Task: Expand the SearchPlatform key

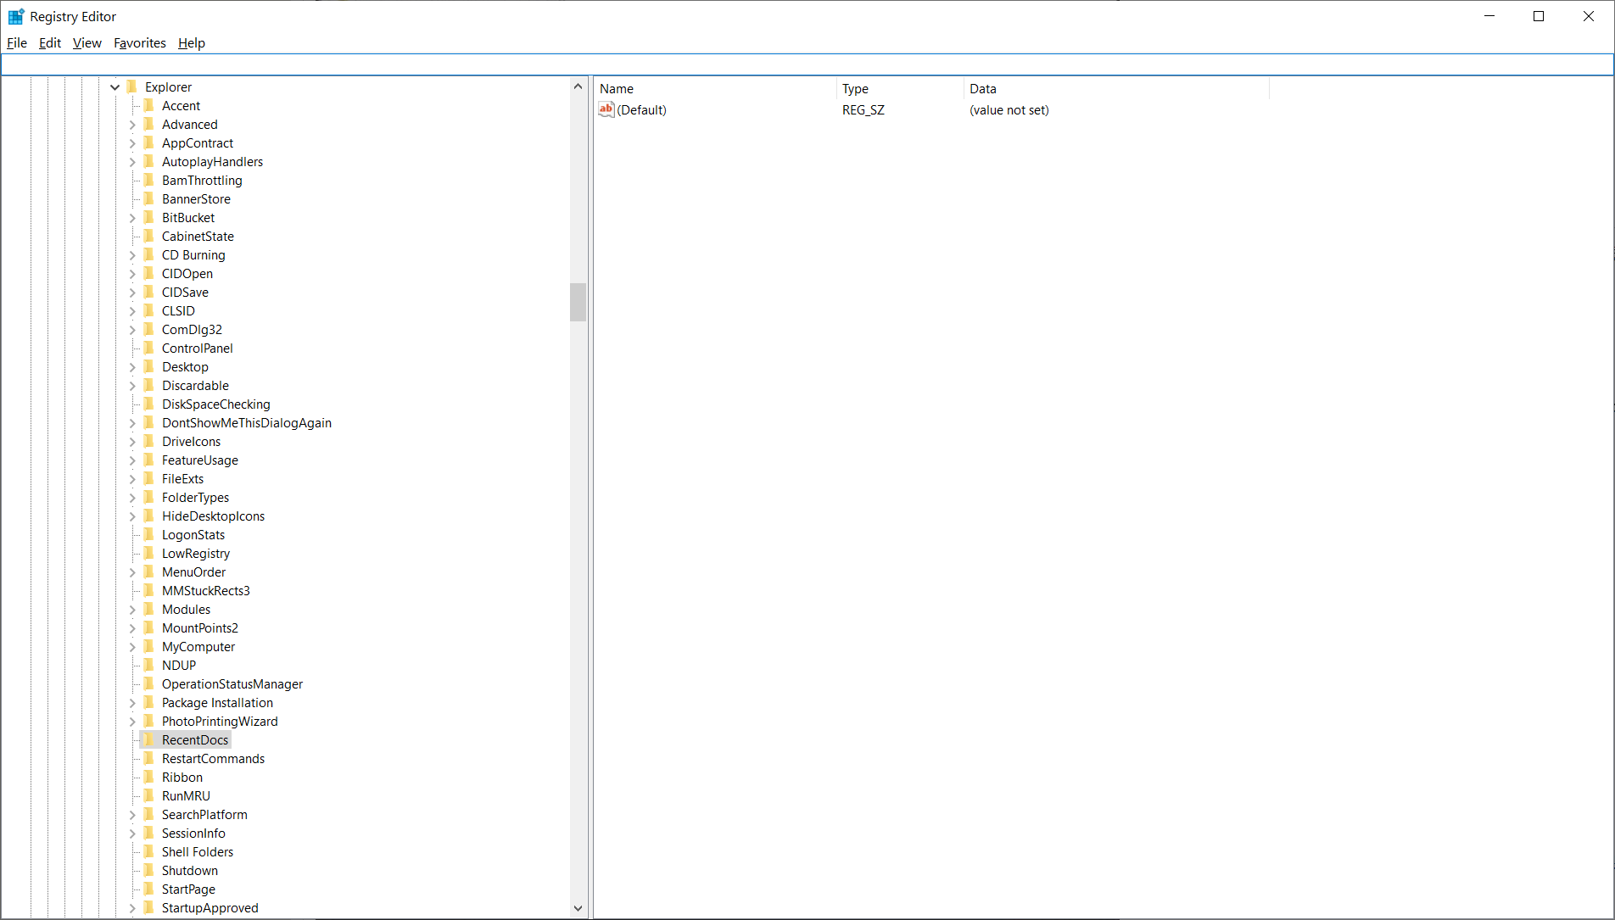Action: tap(132, 815)
